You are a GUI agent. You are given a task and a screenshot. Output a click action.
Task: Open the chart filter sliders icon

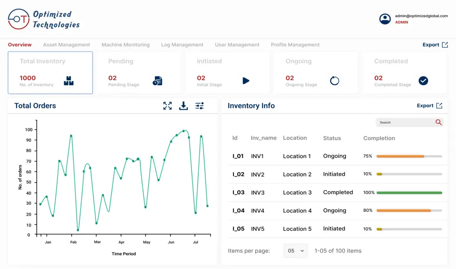pos(200,106)
